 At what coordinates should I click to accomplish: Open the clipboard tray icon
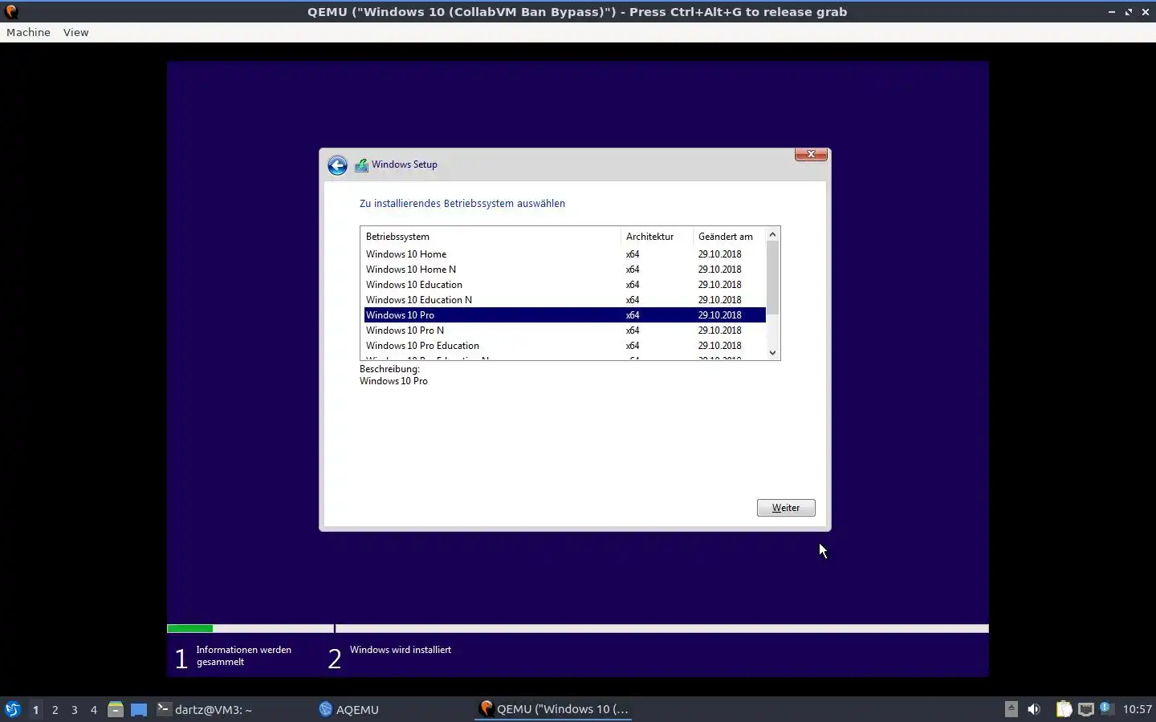pos(1064,709)
